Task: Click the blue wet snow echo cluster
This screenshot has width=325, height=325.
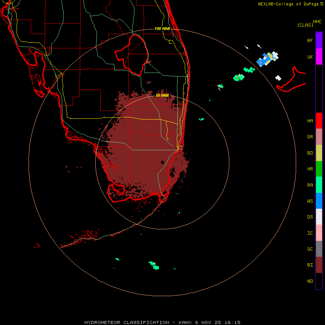Action: 263,60
